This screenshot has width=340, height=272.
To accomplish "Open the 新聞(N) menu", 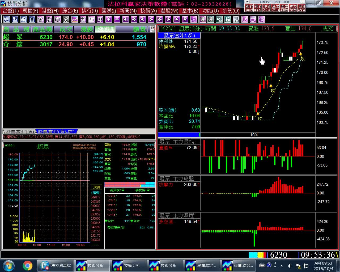I will tap(128, 11).
